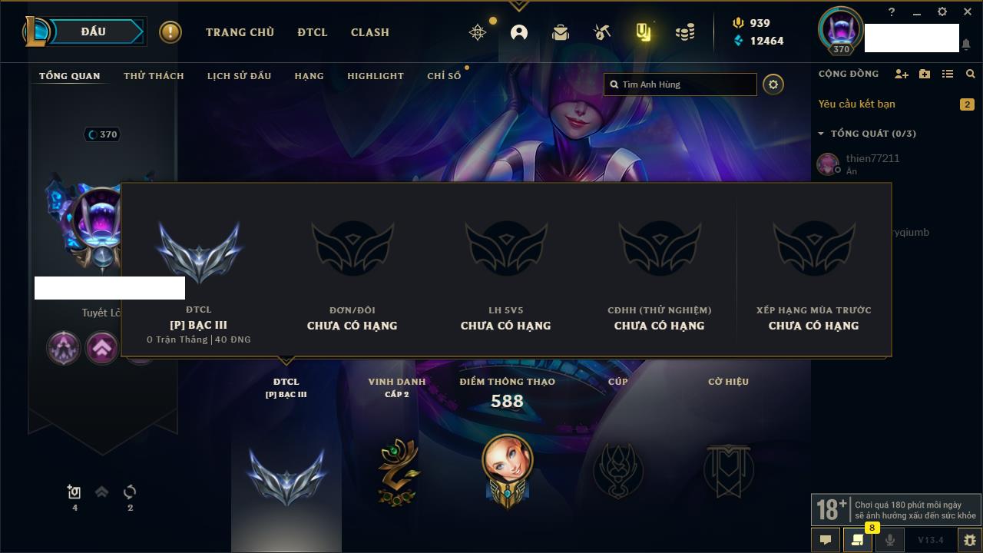Go to TRANG CHỦ home link

(x=240, y=32)
